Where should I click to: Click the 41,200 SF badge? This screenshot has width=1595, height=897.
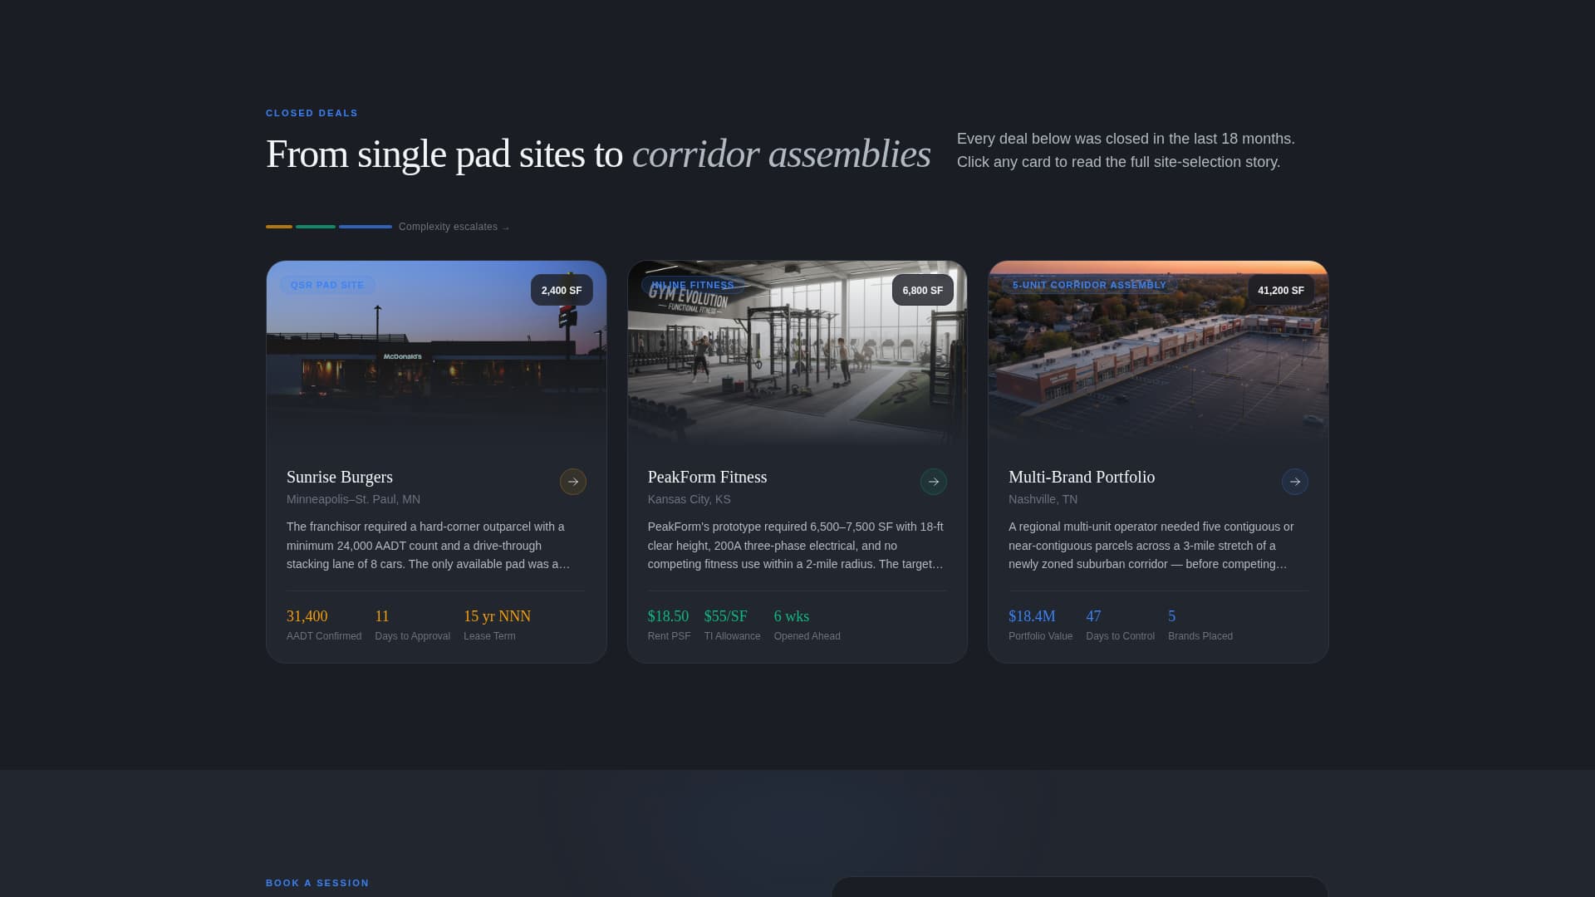(1280, 290)
